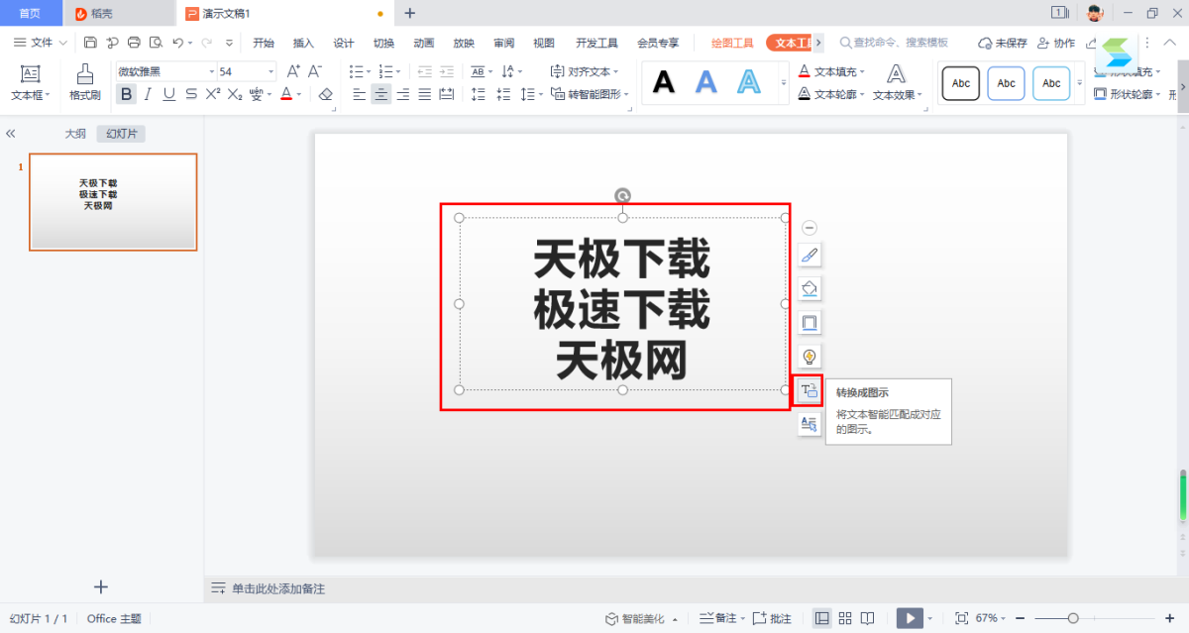Select slide 1 thumbnail in panel
1189x633 pixels.
click(x=113, y=202)
